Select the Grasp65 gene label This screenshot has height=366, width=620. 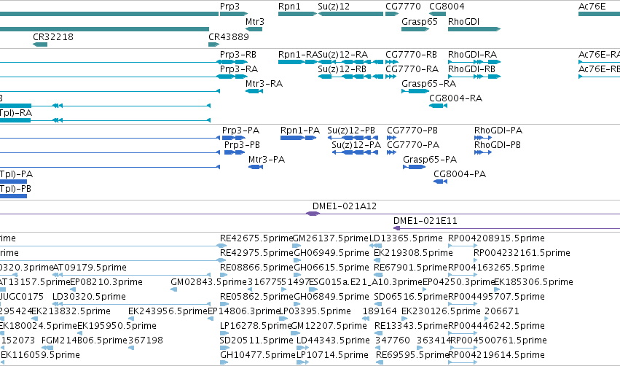[x=420, y=22]
